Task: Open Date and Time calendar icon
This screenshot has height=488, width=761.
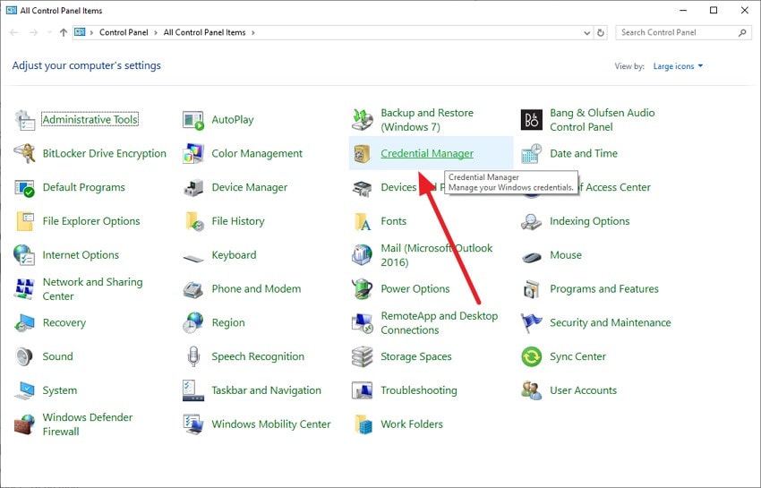Action: click(532, 154)
